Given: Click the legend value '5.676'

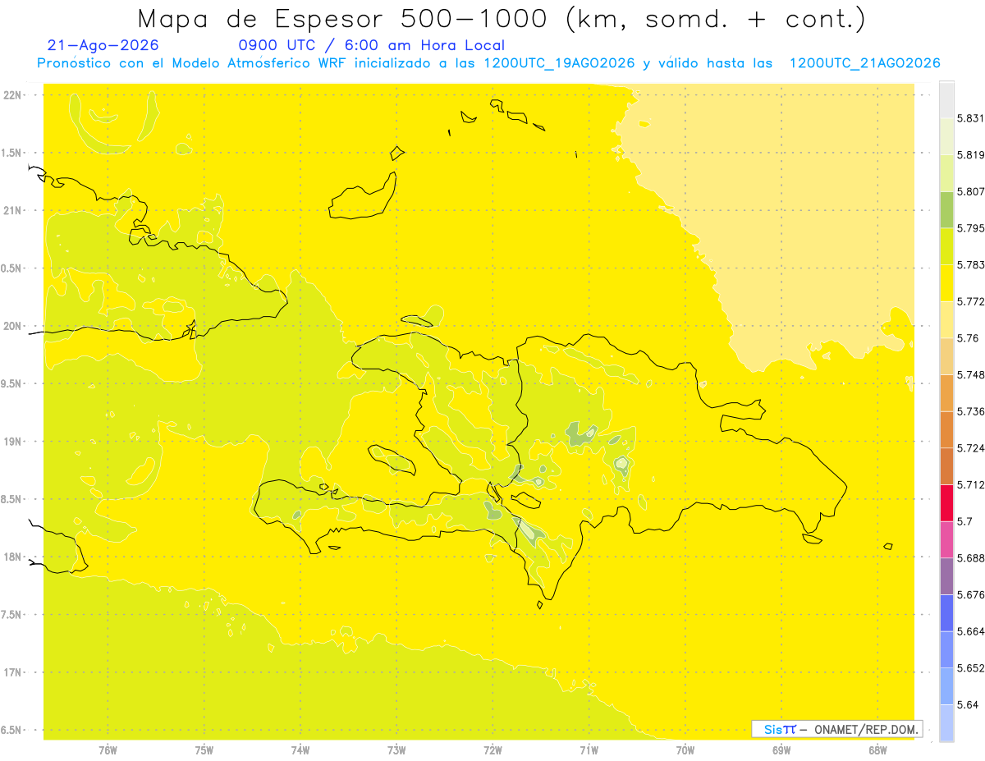Looking at the screenshot, I should (970, 595).
